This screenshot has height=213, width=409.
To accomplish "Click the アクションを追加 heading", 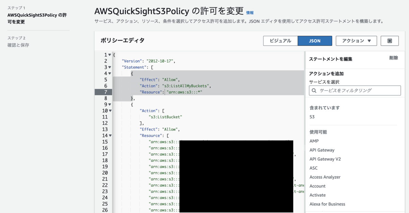I will pos(326,74).
